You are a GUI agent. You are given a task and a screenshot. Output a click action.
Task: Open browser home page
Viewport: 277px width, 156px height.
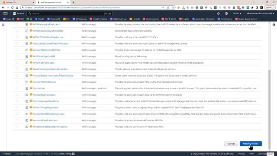17,8
